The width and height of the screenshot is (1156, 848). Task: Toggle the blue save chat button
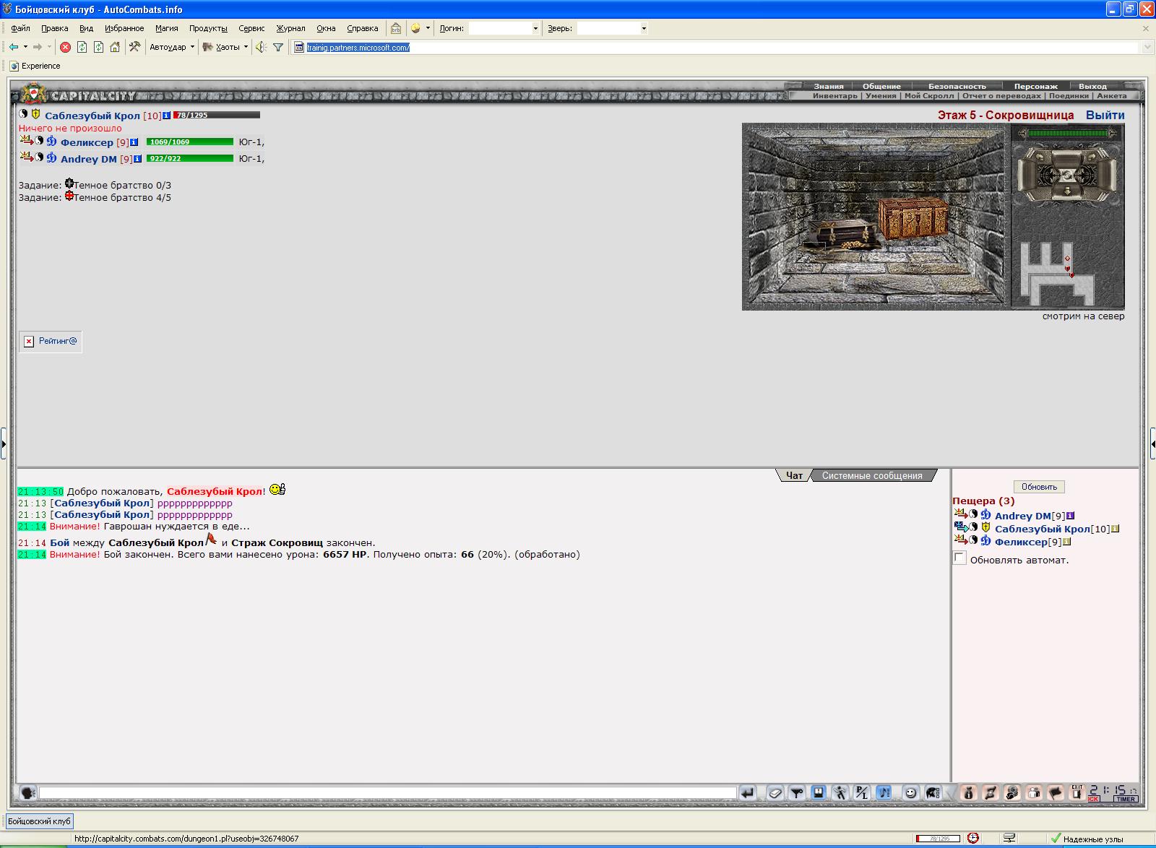[x=819, y=793]
